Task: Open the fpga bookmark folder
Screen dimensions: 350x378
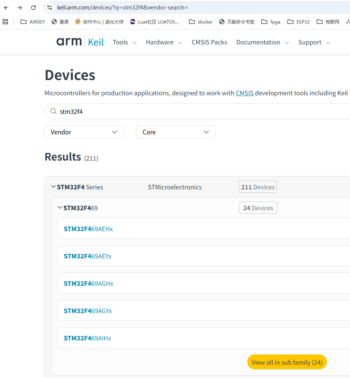Action: point(271,22)
